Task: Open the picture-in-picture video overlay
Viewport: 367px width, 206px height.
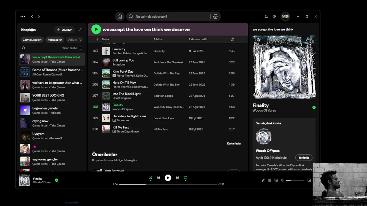Action: (340, 185)
